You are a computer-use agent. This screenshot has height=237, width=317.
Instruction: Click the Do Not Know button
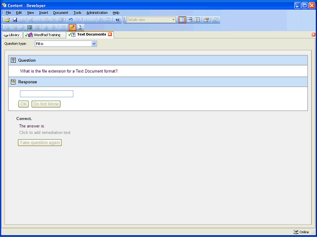pos(46,104)
